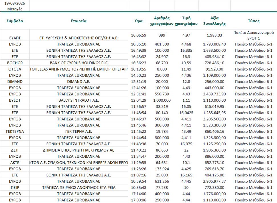This screenshot has height=203, width=277.
Task: Click the Αριθμός χρεογράφων column header
Action: [162, 21]
